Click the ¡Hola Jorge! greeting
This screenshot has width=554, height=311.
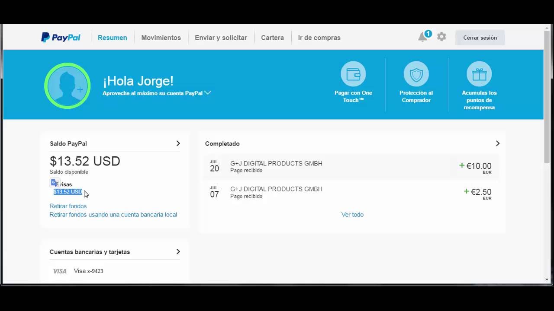coord(138,81)
